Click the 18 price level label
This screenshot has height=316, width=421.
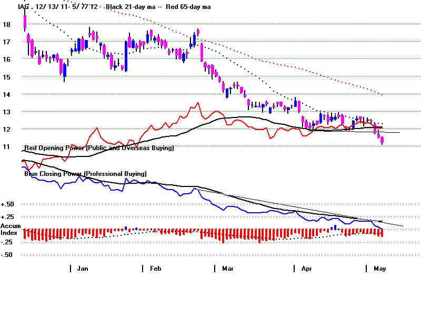coord(6,24)
